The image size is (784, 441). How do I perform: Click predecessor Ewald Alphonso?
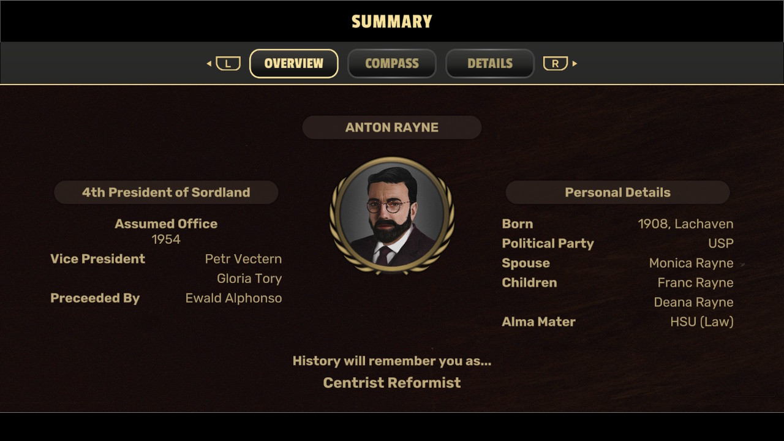point(234,298)
